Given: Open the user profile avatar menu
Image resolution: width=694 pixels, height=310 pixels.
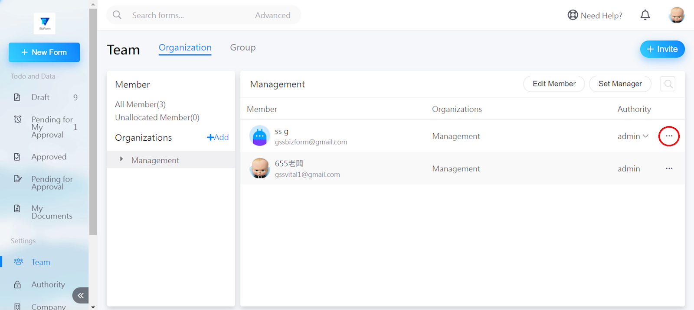Looking at the screenshot, I should point(676,15).
